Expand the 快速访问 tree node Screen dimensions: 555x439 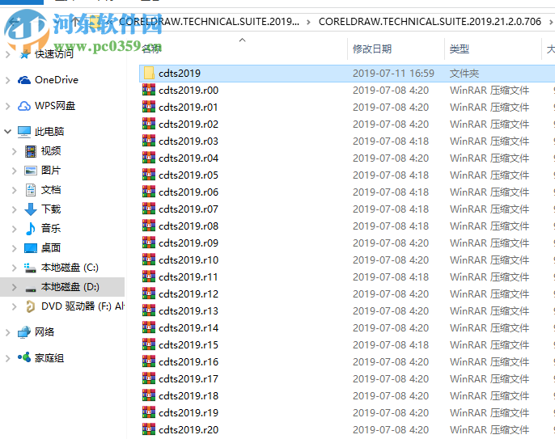coord(8,54)
